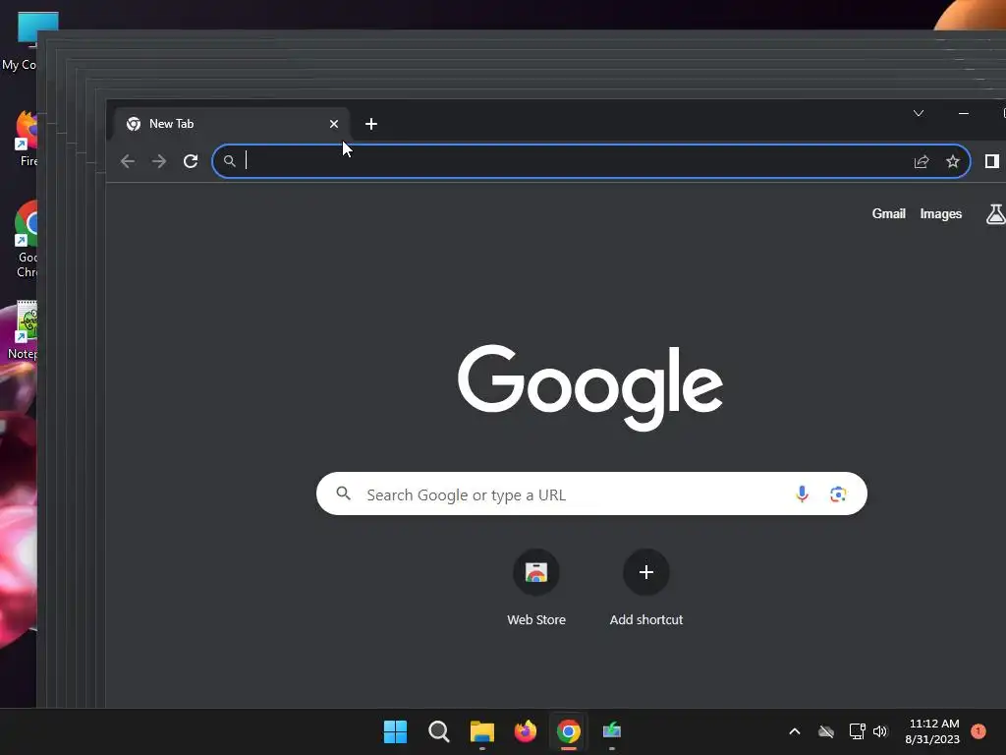Viewport: 1006px width, 755px height.
Task: Select the New Tab tab
Action: point(232,124)
